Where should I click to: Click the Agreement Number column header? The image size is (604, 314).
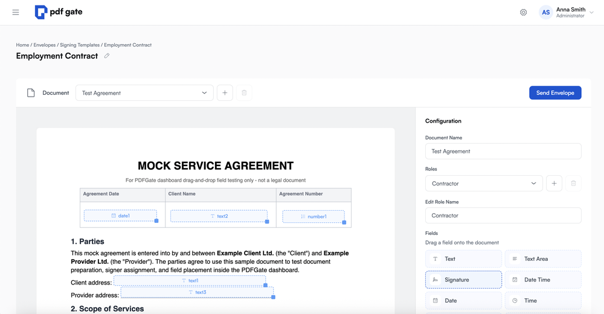point(301,194)
